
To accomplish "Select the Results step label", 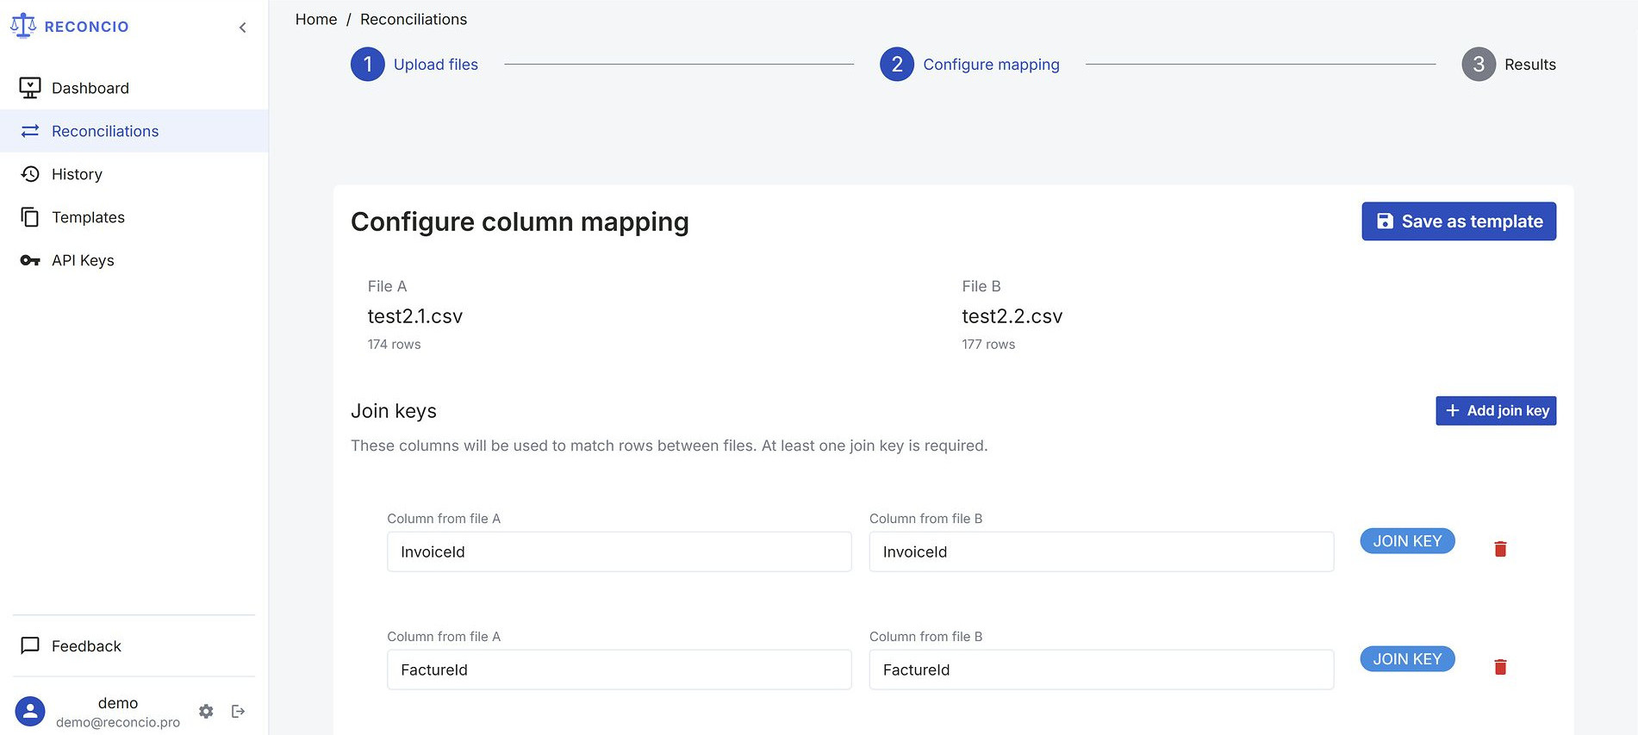I will pyautogui.click(x=1530, y=65).
